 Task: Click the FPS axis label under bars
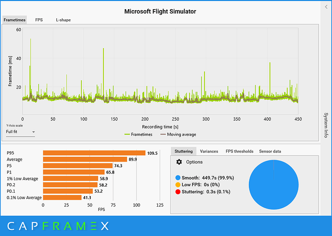102,210
